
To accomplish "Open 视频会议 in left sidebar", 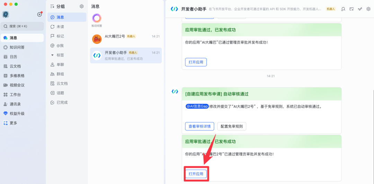I will pyautogui.click(x=17, y=85).
